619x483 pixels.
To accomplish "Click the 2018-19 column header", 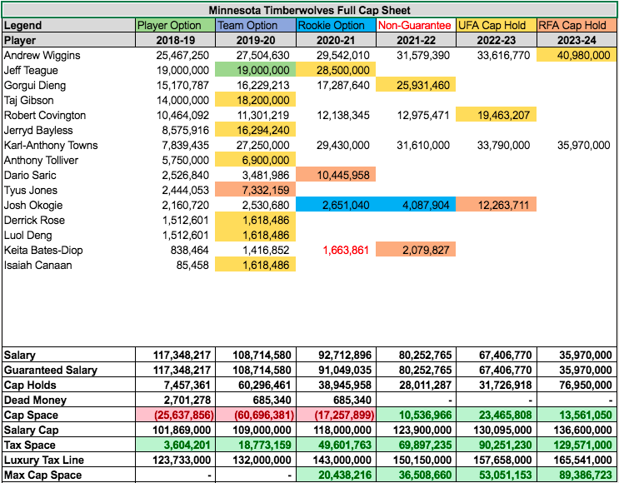I will click(x=175, y=40).
